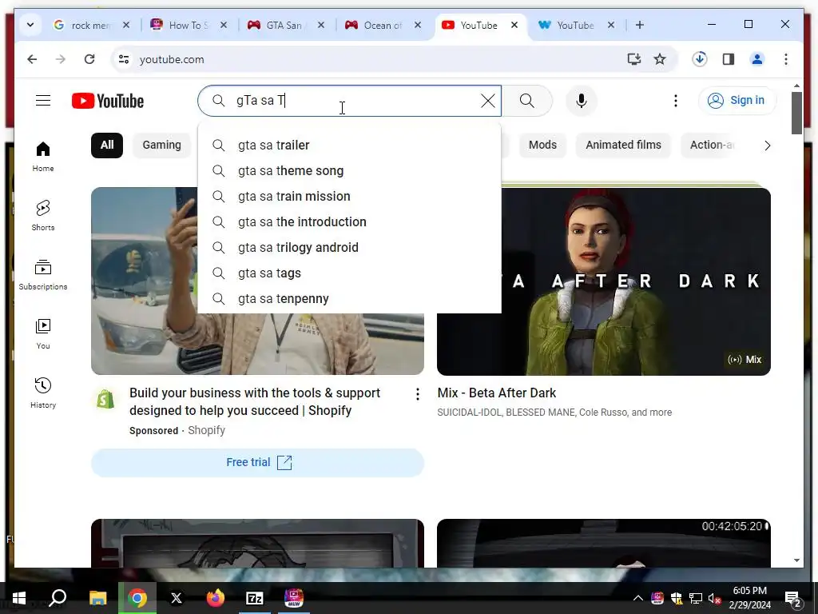This screenshot has width=818, height=614.
Task: Open the Windows Start menu
Action: point(19,598)
